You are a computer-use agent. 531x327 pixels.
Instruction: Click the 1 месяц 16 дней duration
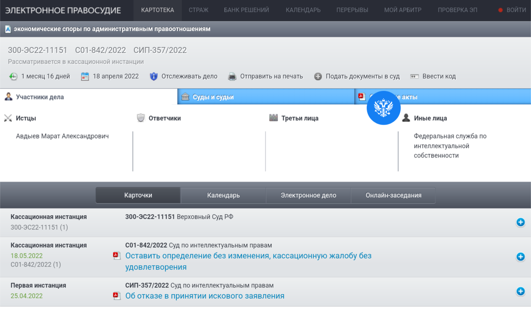point(46,77)
